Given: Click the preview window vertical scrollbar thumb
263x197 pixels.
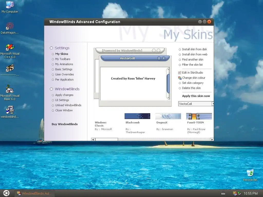Looking at the screenshot, I should tap(168, 84).
